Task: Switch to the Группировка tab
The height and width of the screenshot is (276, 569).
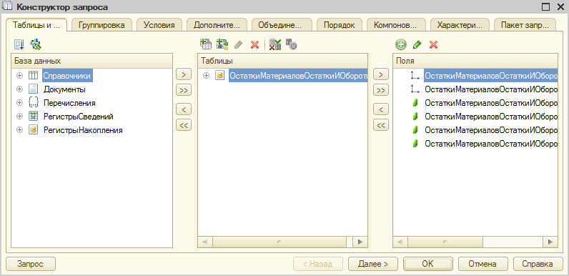Action: tap(102, 25)
